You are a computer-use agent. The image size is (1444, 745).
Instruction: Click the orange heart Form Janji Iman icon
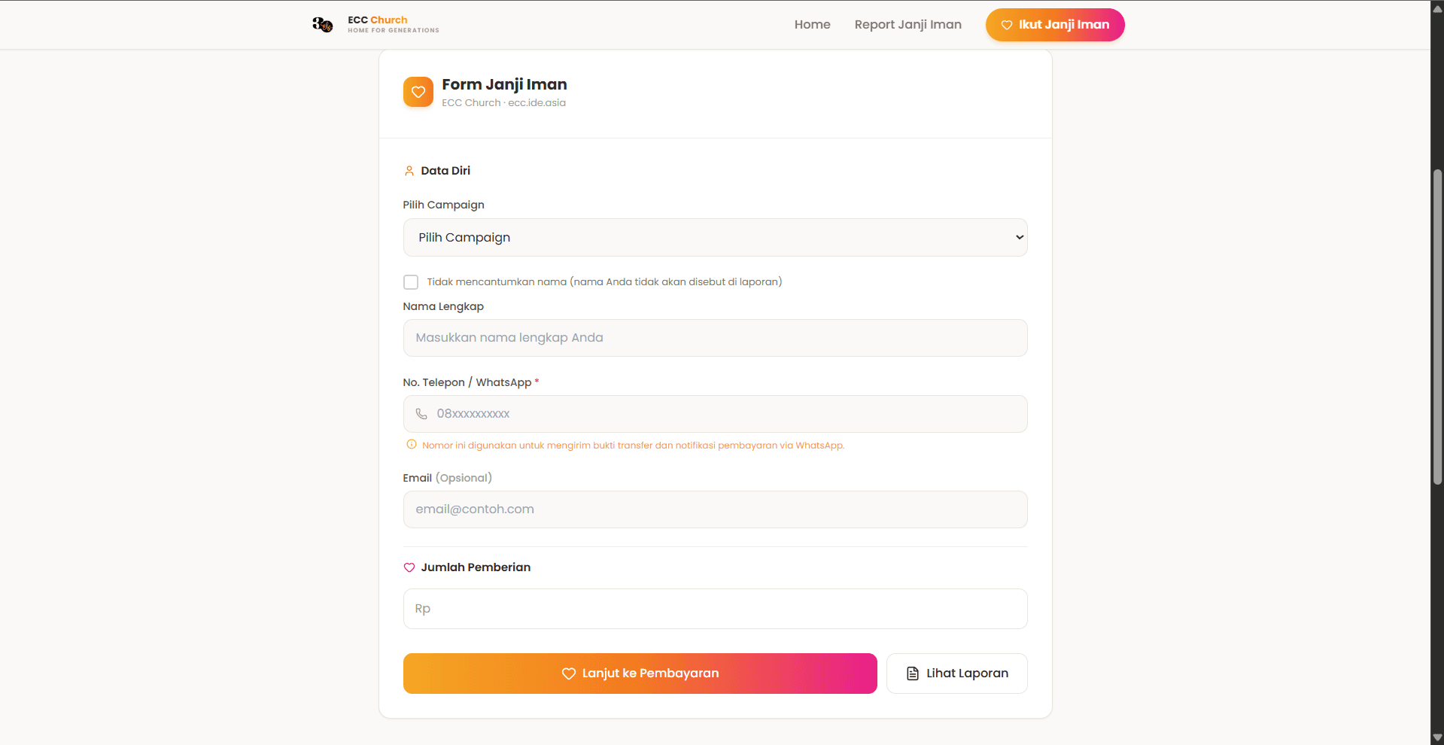418,92
